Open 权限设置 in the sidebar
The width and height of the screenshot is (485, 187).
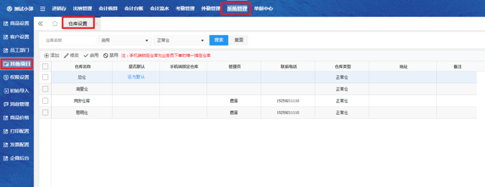tap(17, 77)
